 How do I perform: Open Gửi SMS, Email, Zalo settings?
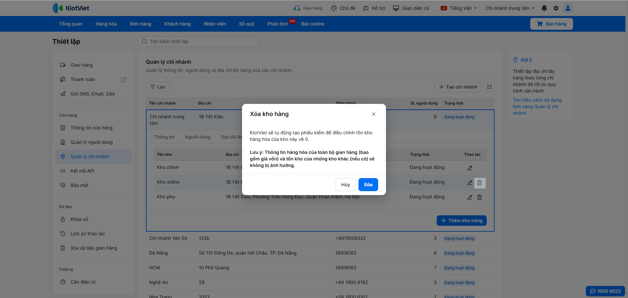coord(93,94)
